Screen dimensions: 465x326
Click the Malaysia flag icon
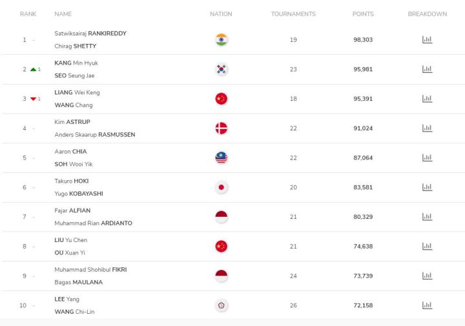click(222, 158)
